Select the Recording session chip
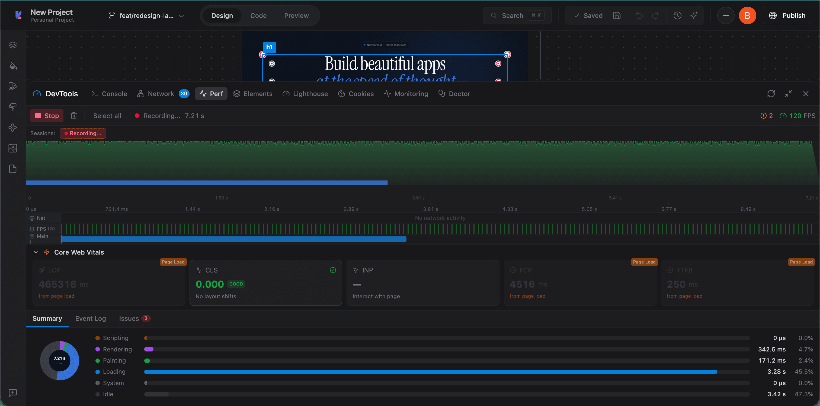Image resolution: width=820 pixels, height=406 pixels. pos(83,133)
